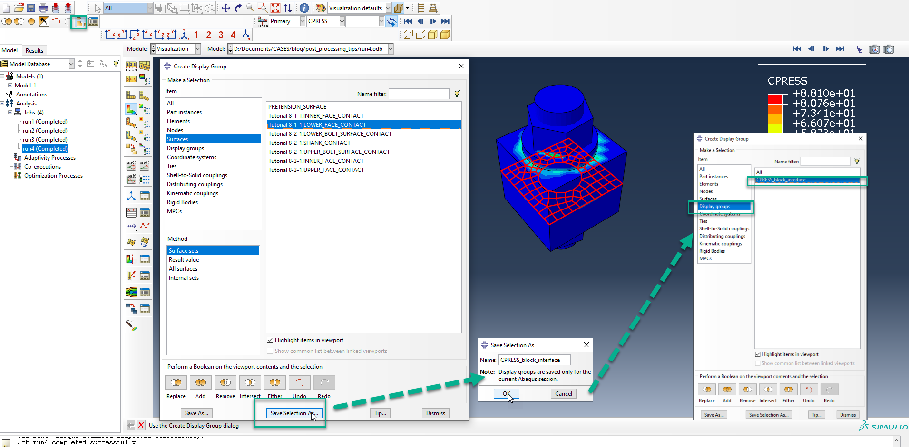Viewport: 909px width, 447px height.
Task: Toggle Highlight items in viewport checkbox
Action: [270, 340]
